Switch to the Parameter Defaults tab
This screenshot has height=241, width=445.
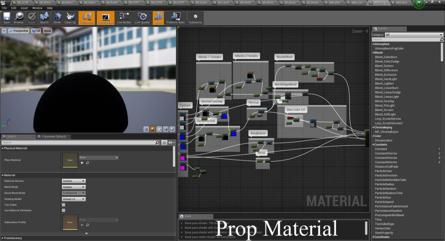point(54,137)
